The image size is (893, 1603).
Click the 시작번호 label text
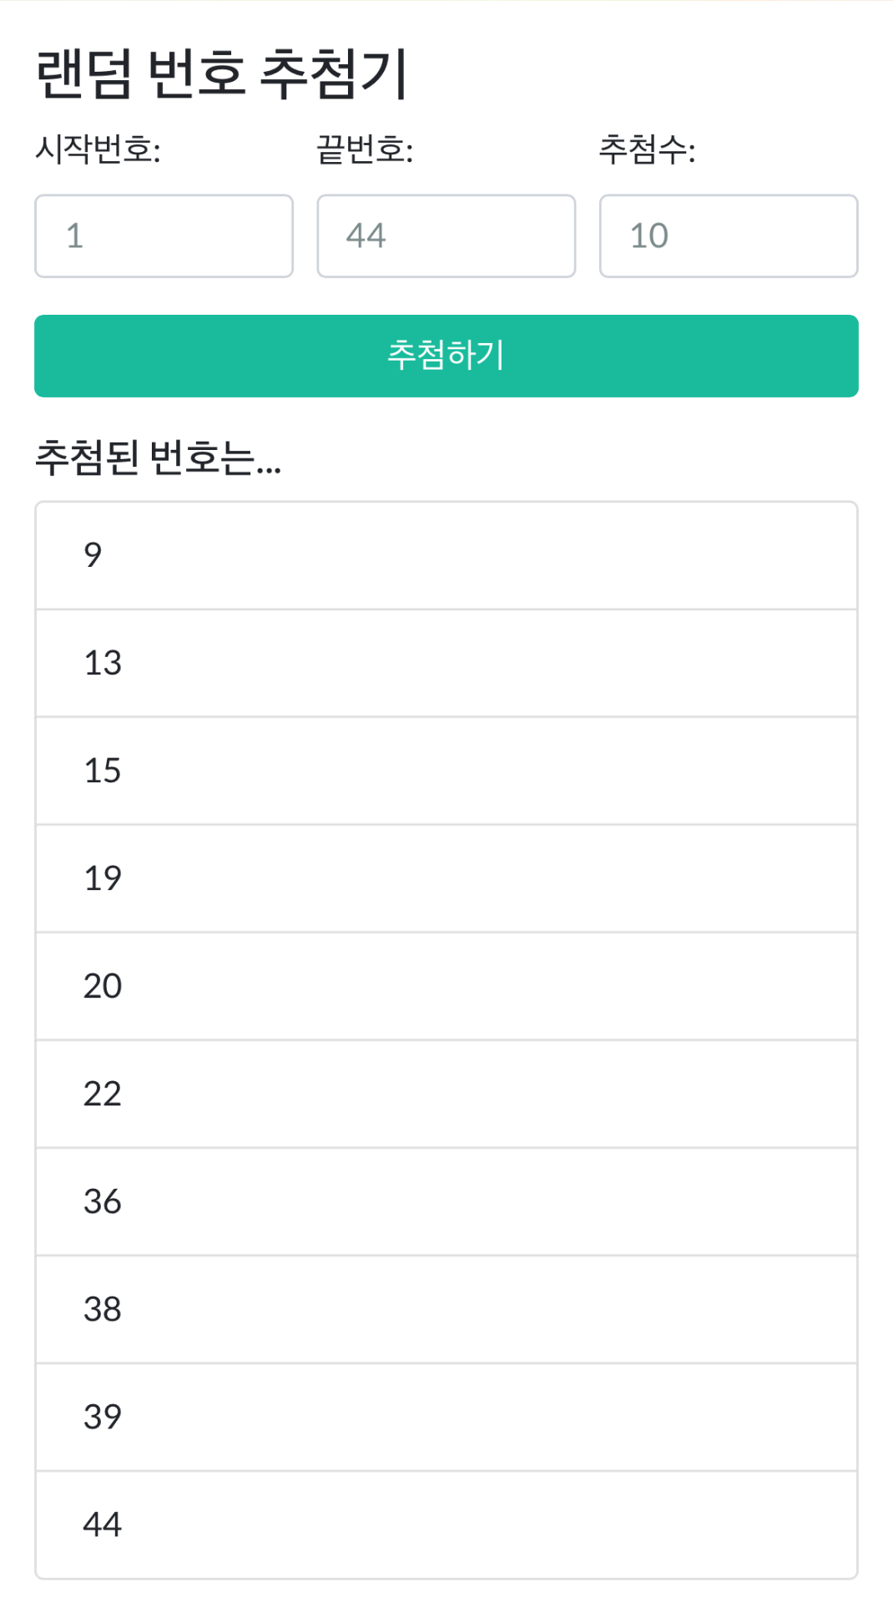tap(98, 150)
